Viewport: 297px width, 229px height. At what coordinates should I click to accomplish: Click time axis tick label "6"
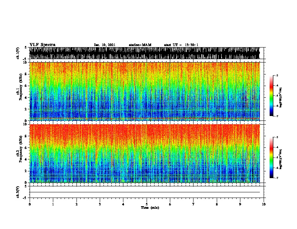point(170,204)
